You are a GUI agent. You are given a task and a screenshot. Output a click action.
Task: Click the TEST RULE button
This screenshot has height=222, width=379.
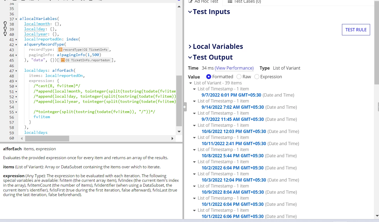356,30
